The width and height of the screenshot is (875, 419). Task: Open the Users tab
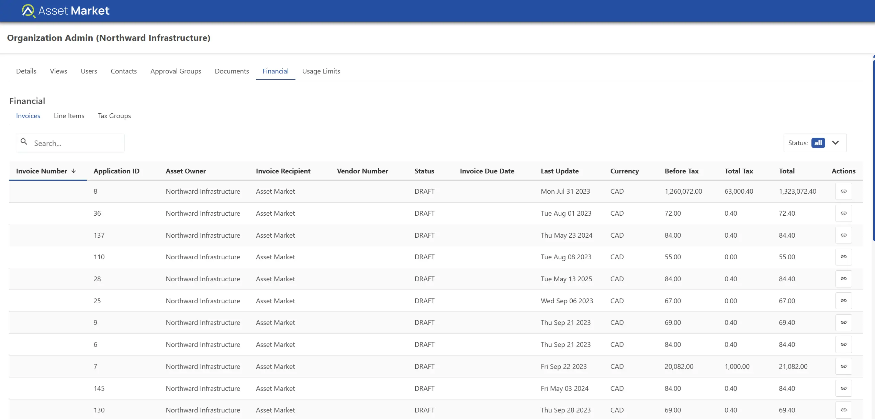tap(89, 71)
